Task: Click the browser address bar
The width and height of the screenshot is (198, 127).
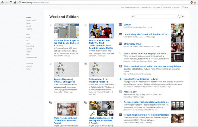Action: (x=104, y=2)
